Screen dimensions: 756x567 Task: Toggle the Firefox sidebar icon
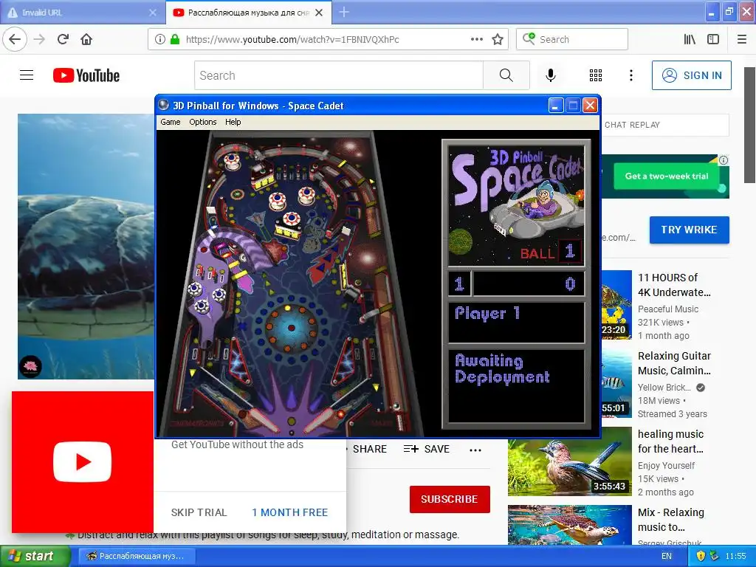tap(713, 39)
